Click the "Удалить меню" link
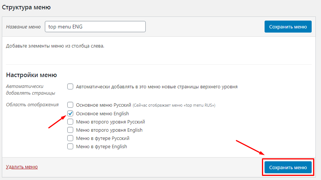321x180 pixels. point(22,167)
